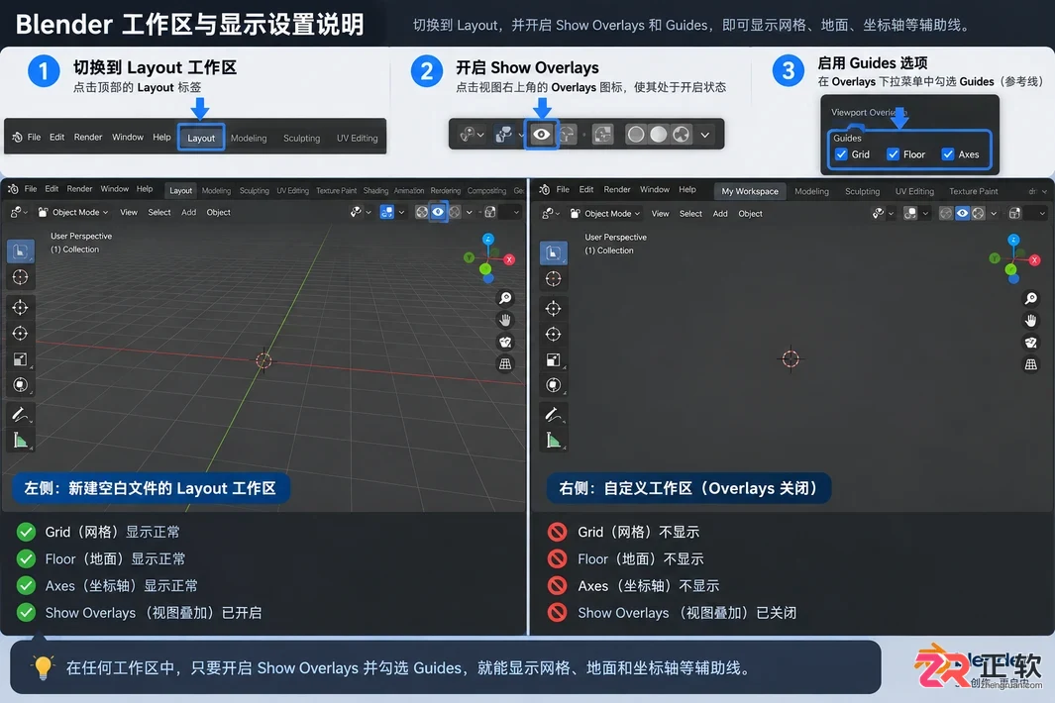Toggle Show Overlays eye in left viewport header
The height and width of the screenshot is (703, 1055).
tap(438, 212)
